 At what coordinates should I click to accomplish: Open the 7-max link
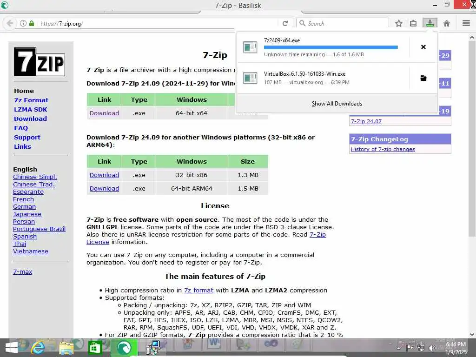(x=22, y=272)
